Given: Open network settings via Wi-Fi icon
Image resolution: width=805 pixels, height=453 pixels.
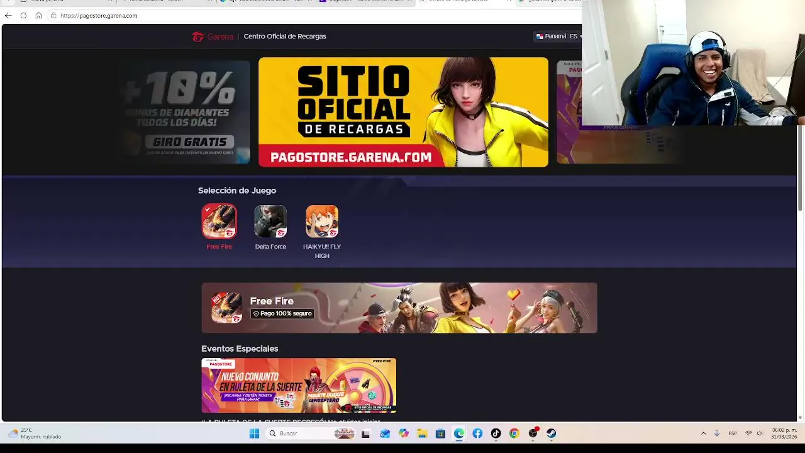Looking at the screenshot, I should [x=748, y=433].
